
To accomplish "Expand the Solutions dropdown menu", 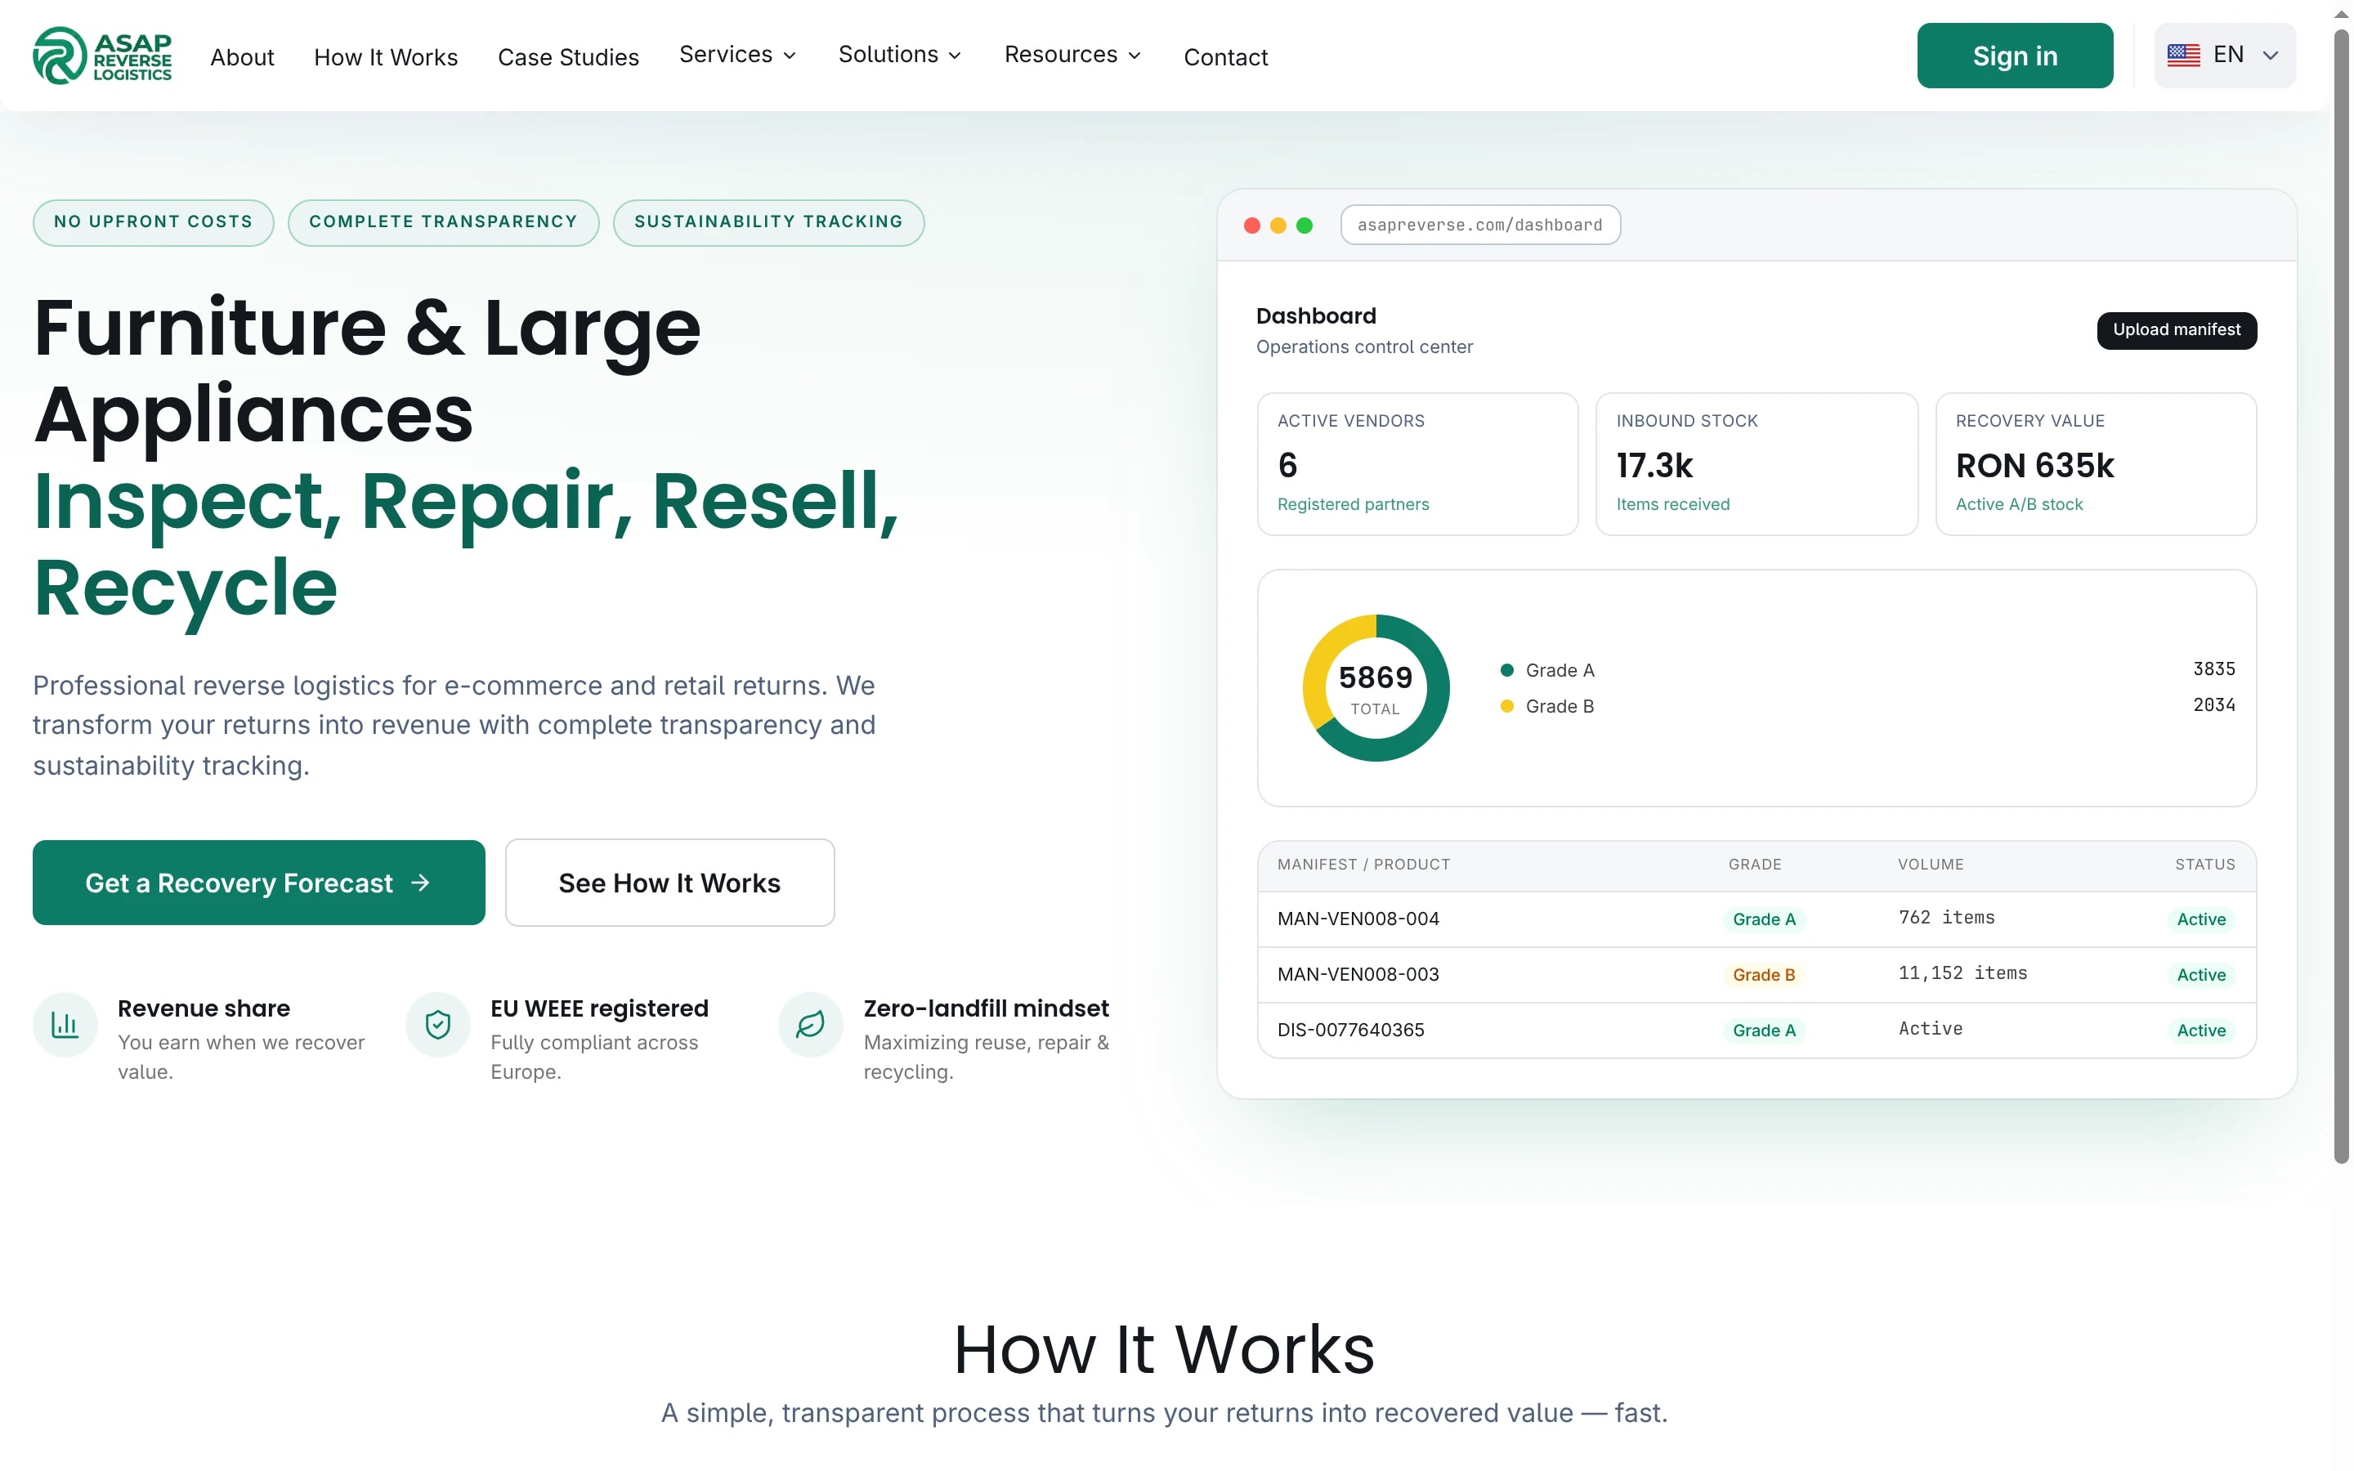I will click(x=901, y=55).
